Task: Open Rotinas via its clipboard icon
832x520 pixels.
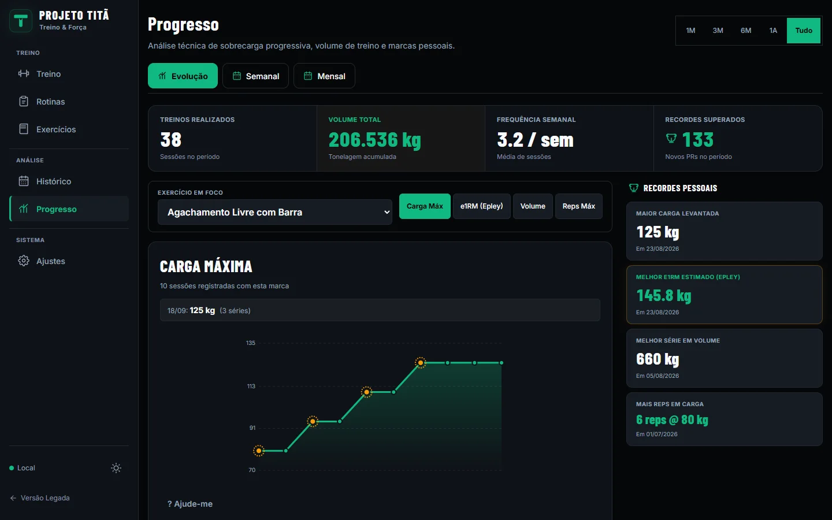Action: point(24,101)
